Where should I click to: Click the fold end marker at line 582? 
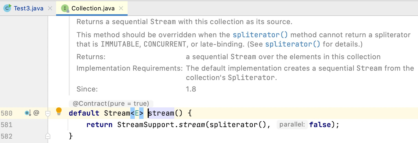[x=48, y=136]
